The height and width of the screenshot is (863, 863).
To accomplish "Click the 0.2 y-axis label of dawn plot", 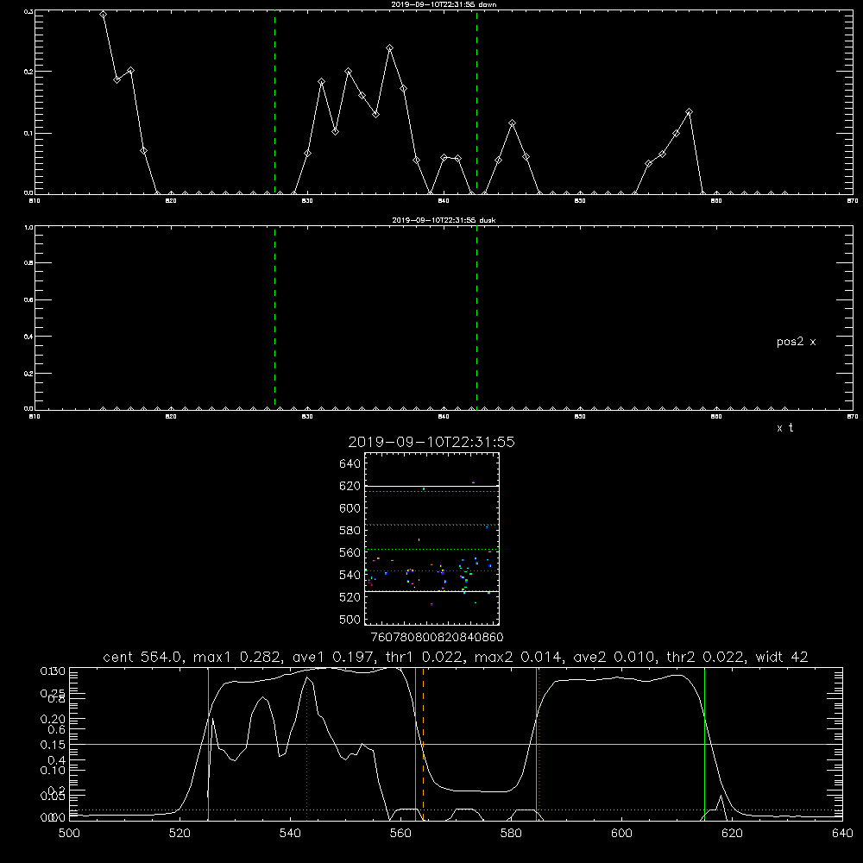I will click(28, 72).
